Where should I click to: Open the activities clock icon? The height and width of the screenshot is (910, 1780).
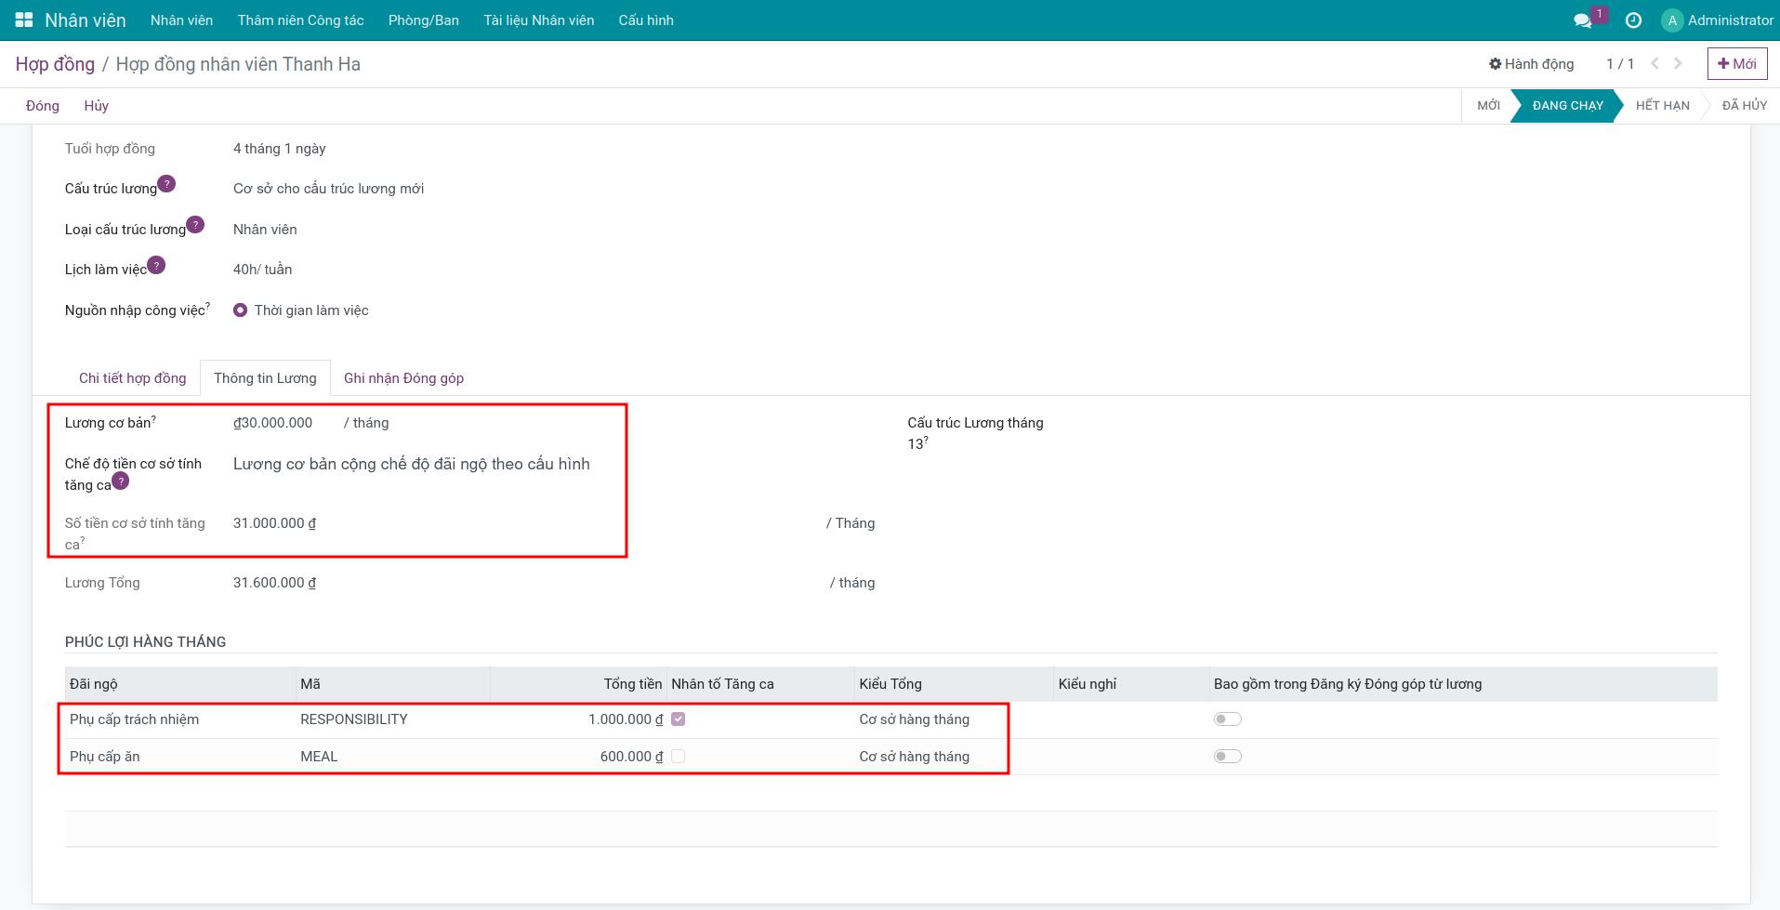click(1633, 20)
